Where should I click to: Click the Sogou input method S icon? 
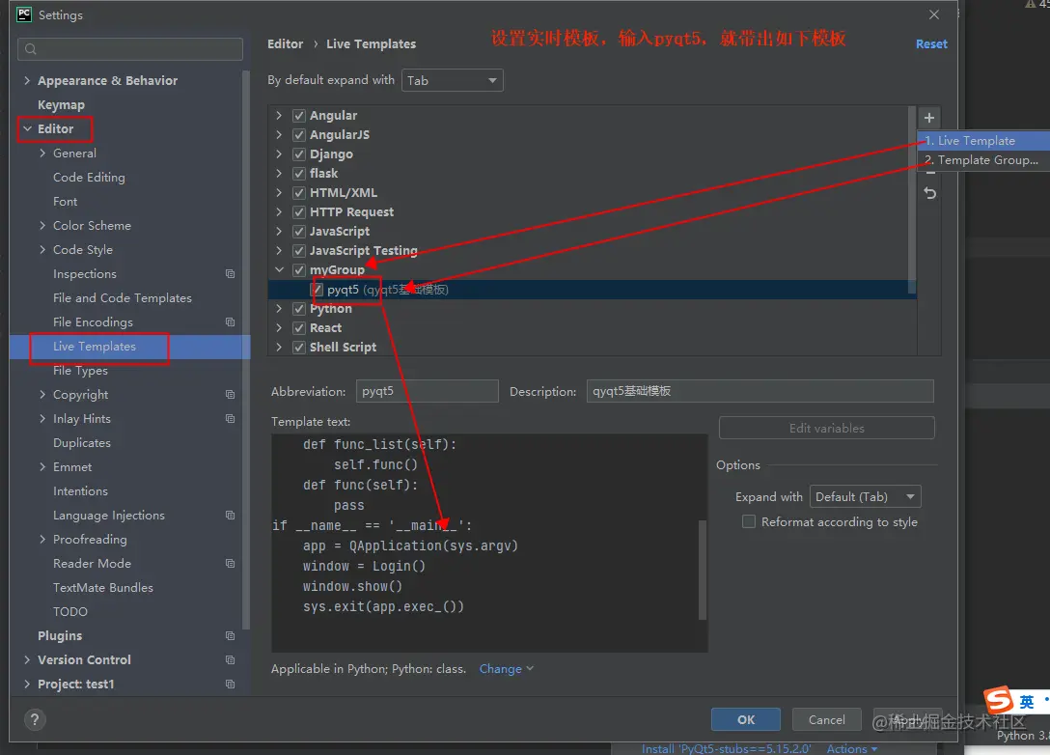click(x=999, y=701)
